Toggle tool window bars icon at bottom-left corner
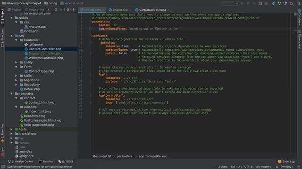302x169 pixels. (3, 167)
